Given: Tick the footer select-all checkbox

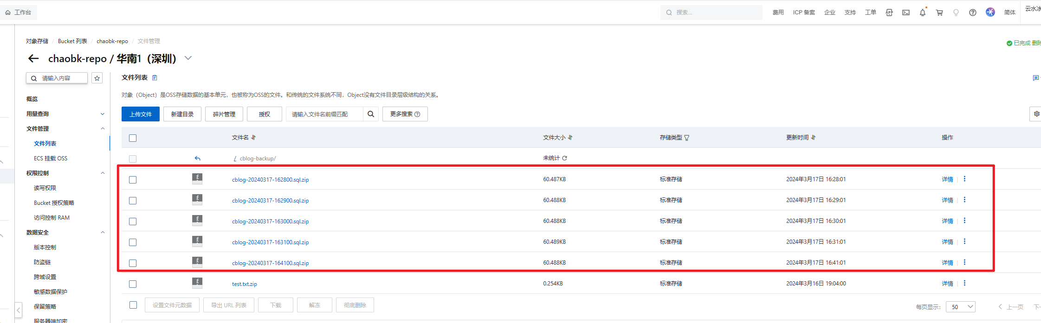Looking at the screenshot, I should coord(133,305).
